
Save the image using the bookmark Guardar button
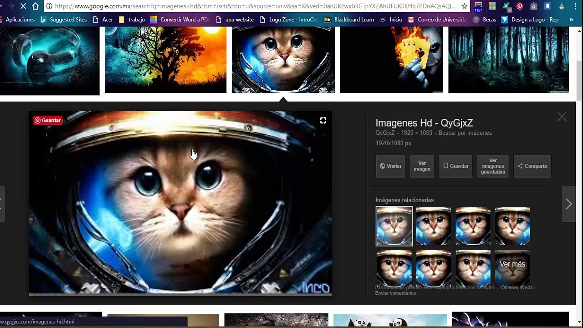coord(456,166)
